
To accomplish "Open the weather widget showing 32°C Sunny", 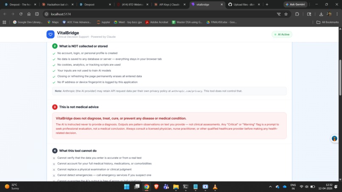I will 12,187.
